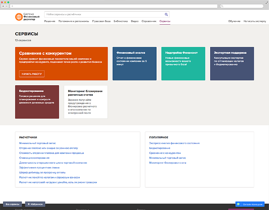Open Онлайн помощник chat button

[x=250, y=204]
